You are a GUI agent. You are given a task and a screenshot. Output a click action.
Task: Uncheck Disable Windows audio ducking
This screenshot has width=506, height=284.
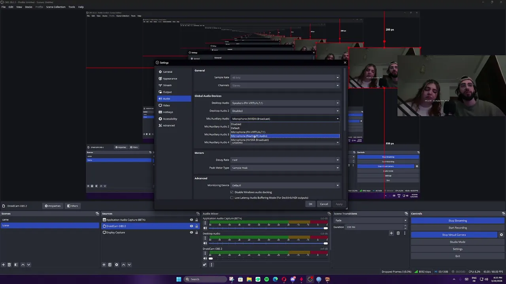[232, 192]
